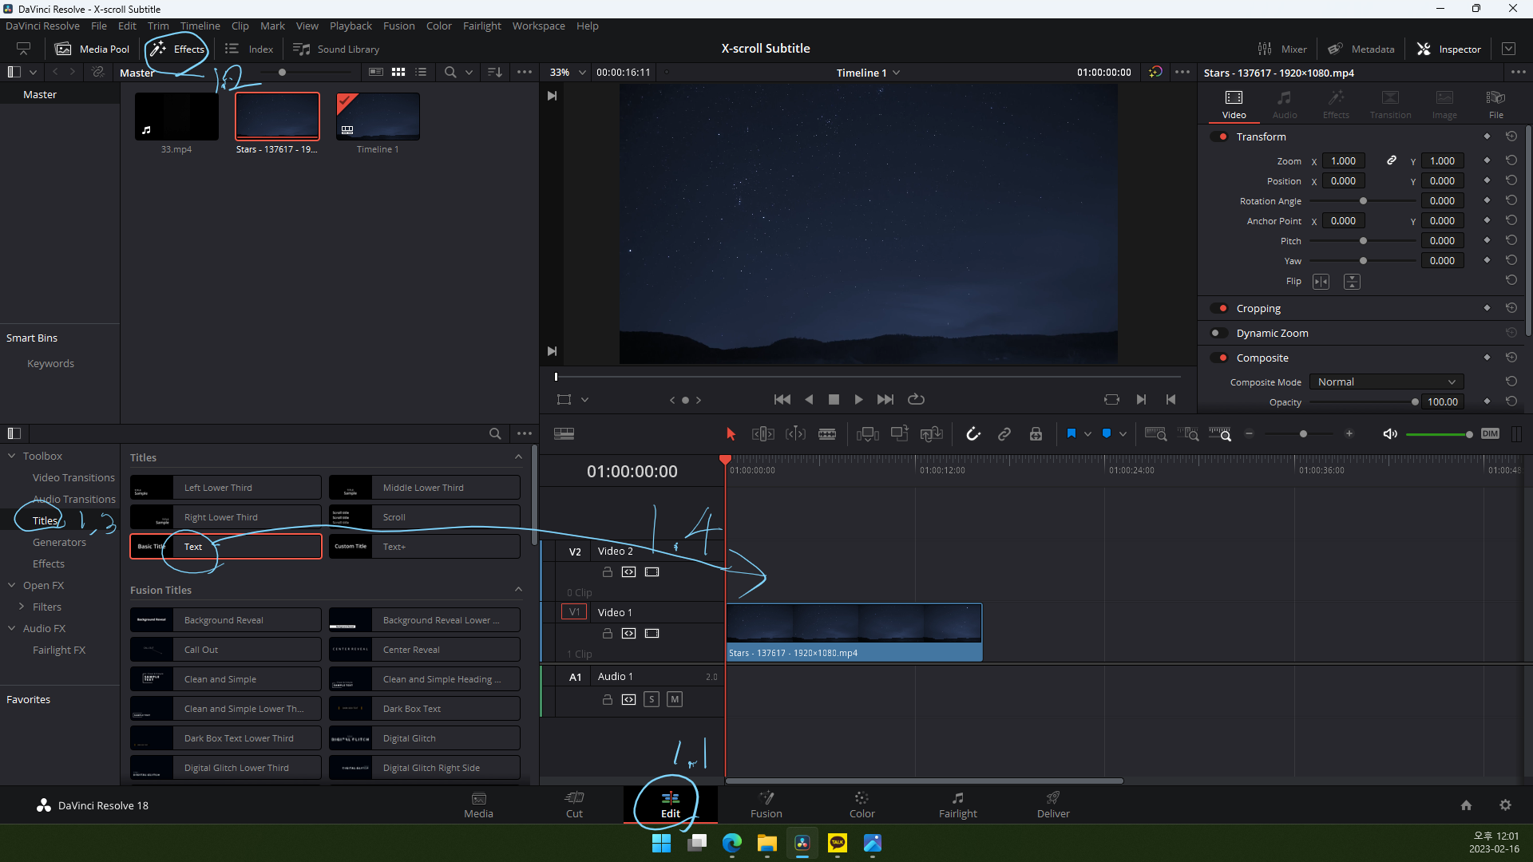Image resolution: width=1533 pixels, height=862 pixels.
Task: Open the Sound Library panel
Action: [x=336, y=49]
